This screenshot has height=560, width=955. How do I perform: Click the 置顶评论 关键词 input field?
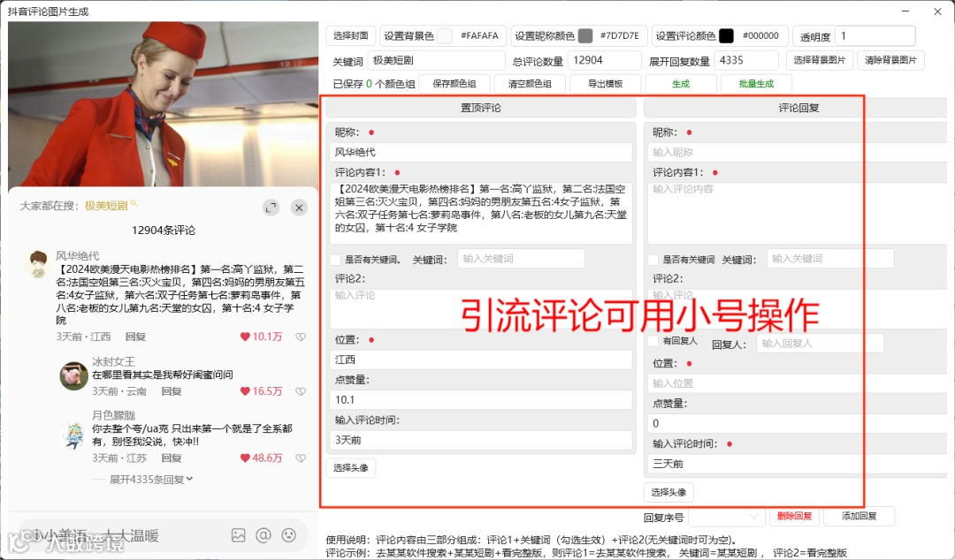pyautogui.click(x=522, y=259)
